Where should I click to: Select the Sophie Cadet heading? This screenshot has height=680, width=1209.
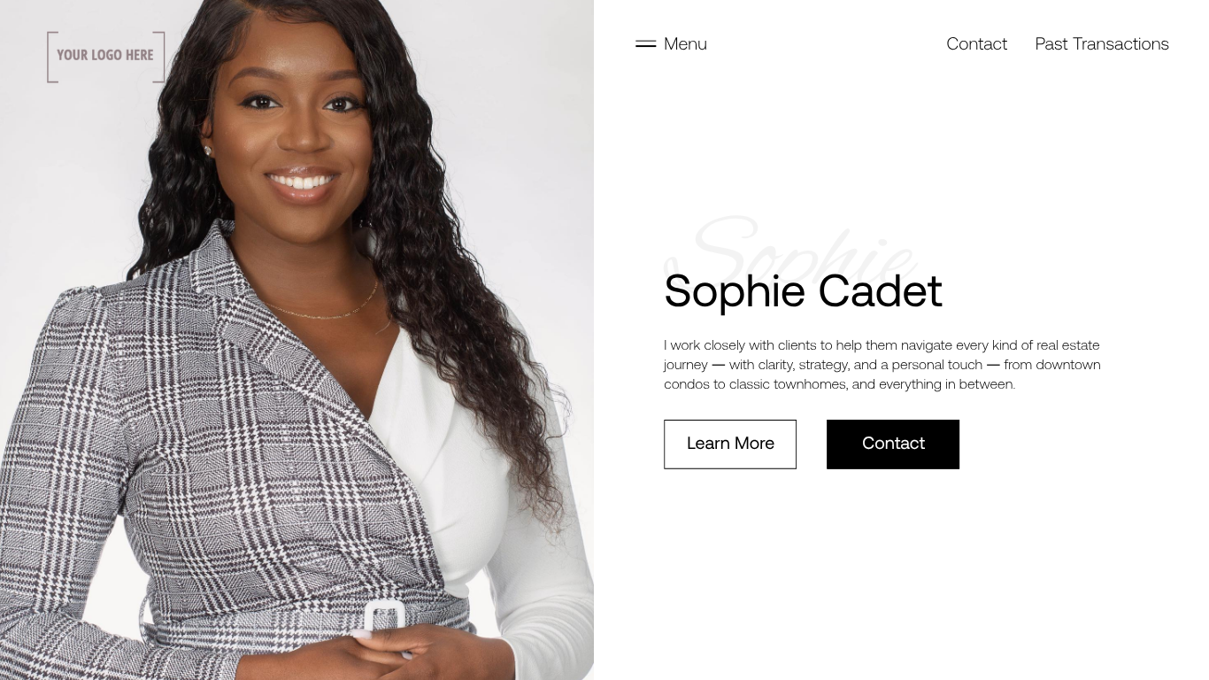803,290
